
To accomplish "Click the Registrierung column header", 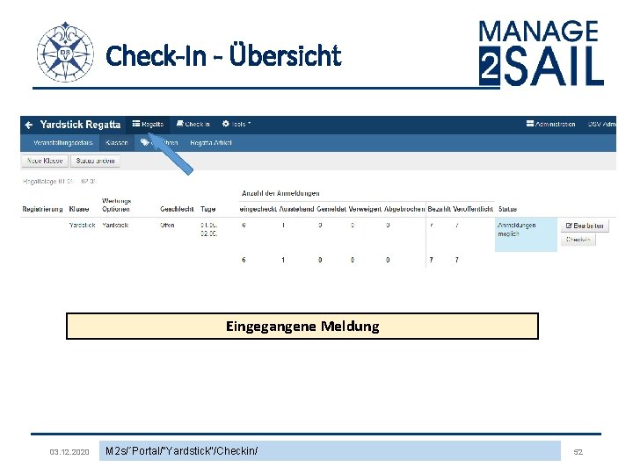I will point(42,209).
